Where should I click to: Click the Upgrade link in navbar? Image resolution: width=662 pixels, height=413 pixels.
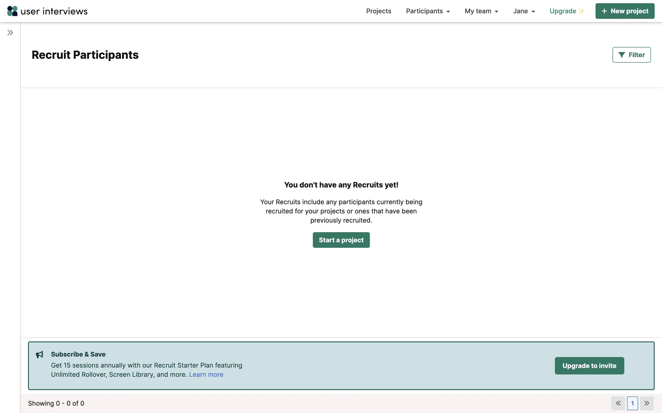coord(563,11)
